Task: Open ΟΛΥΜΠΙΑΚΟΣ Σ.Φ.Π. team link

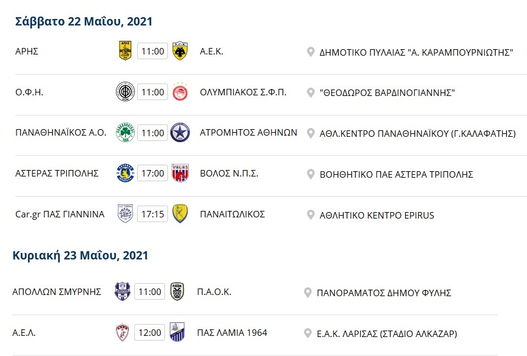Action: pyautogui.click(x=243, y=92)
